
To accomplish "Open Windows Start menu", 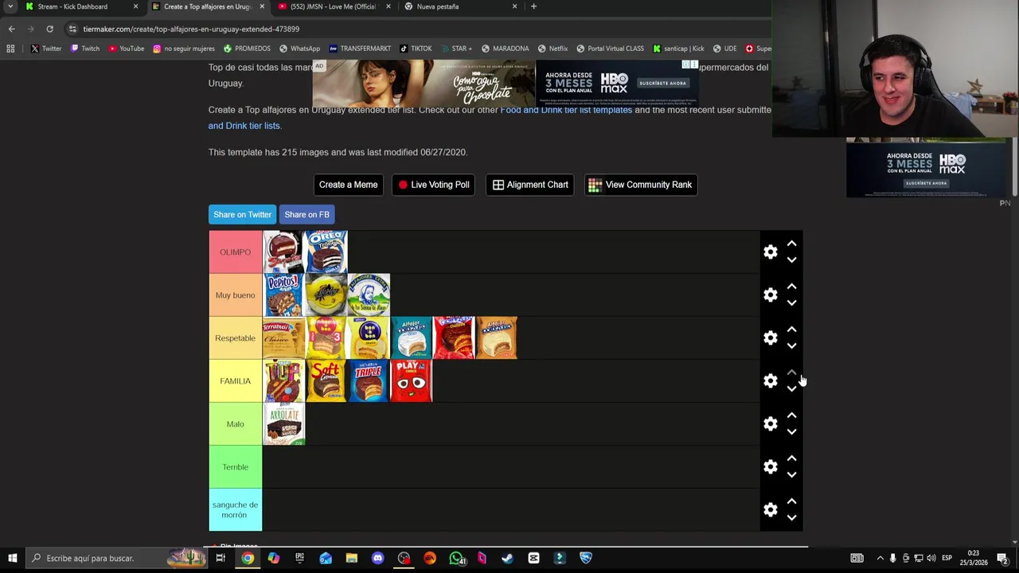I will (12, 558).
